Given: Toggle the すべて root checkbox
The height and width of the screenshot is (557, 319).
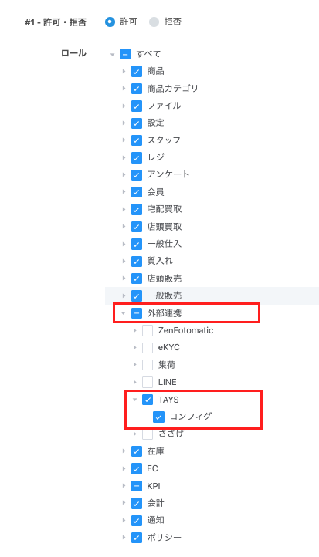Looking at the screenshot, I should coord(125,54).
